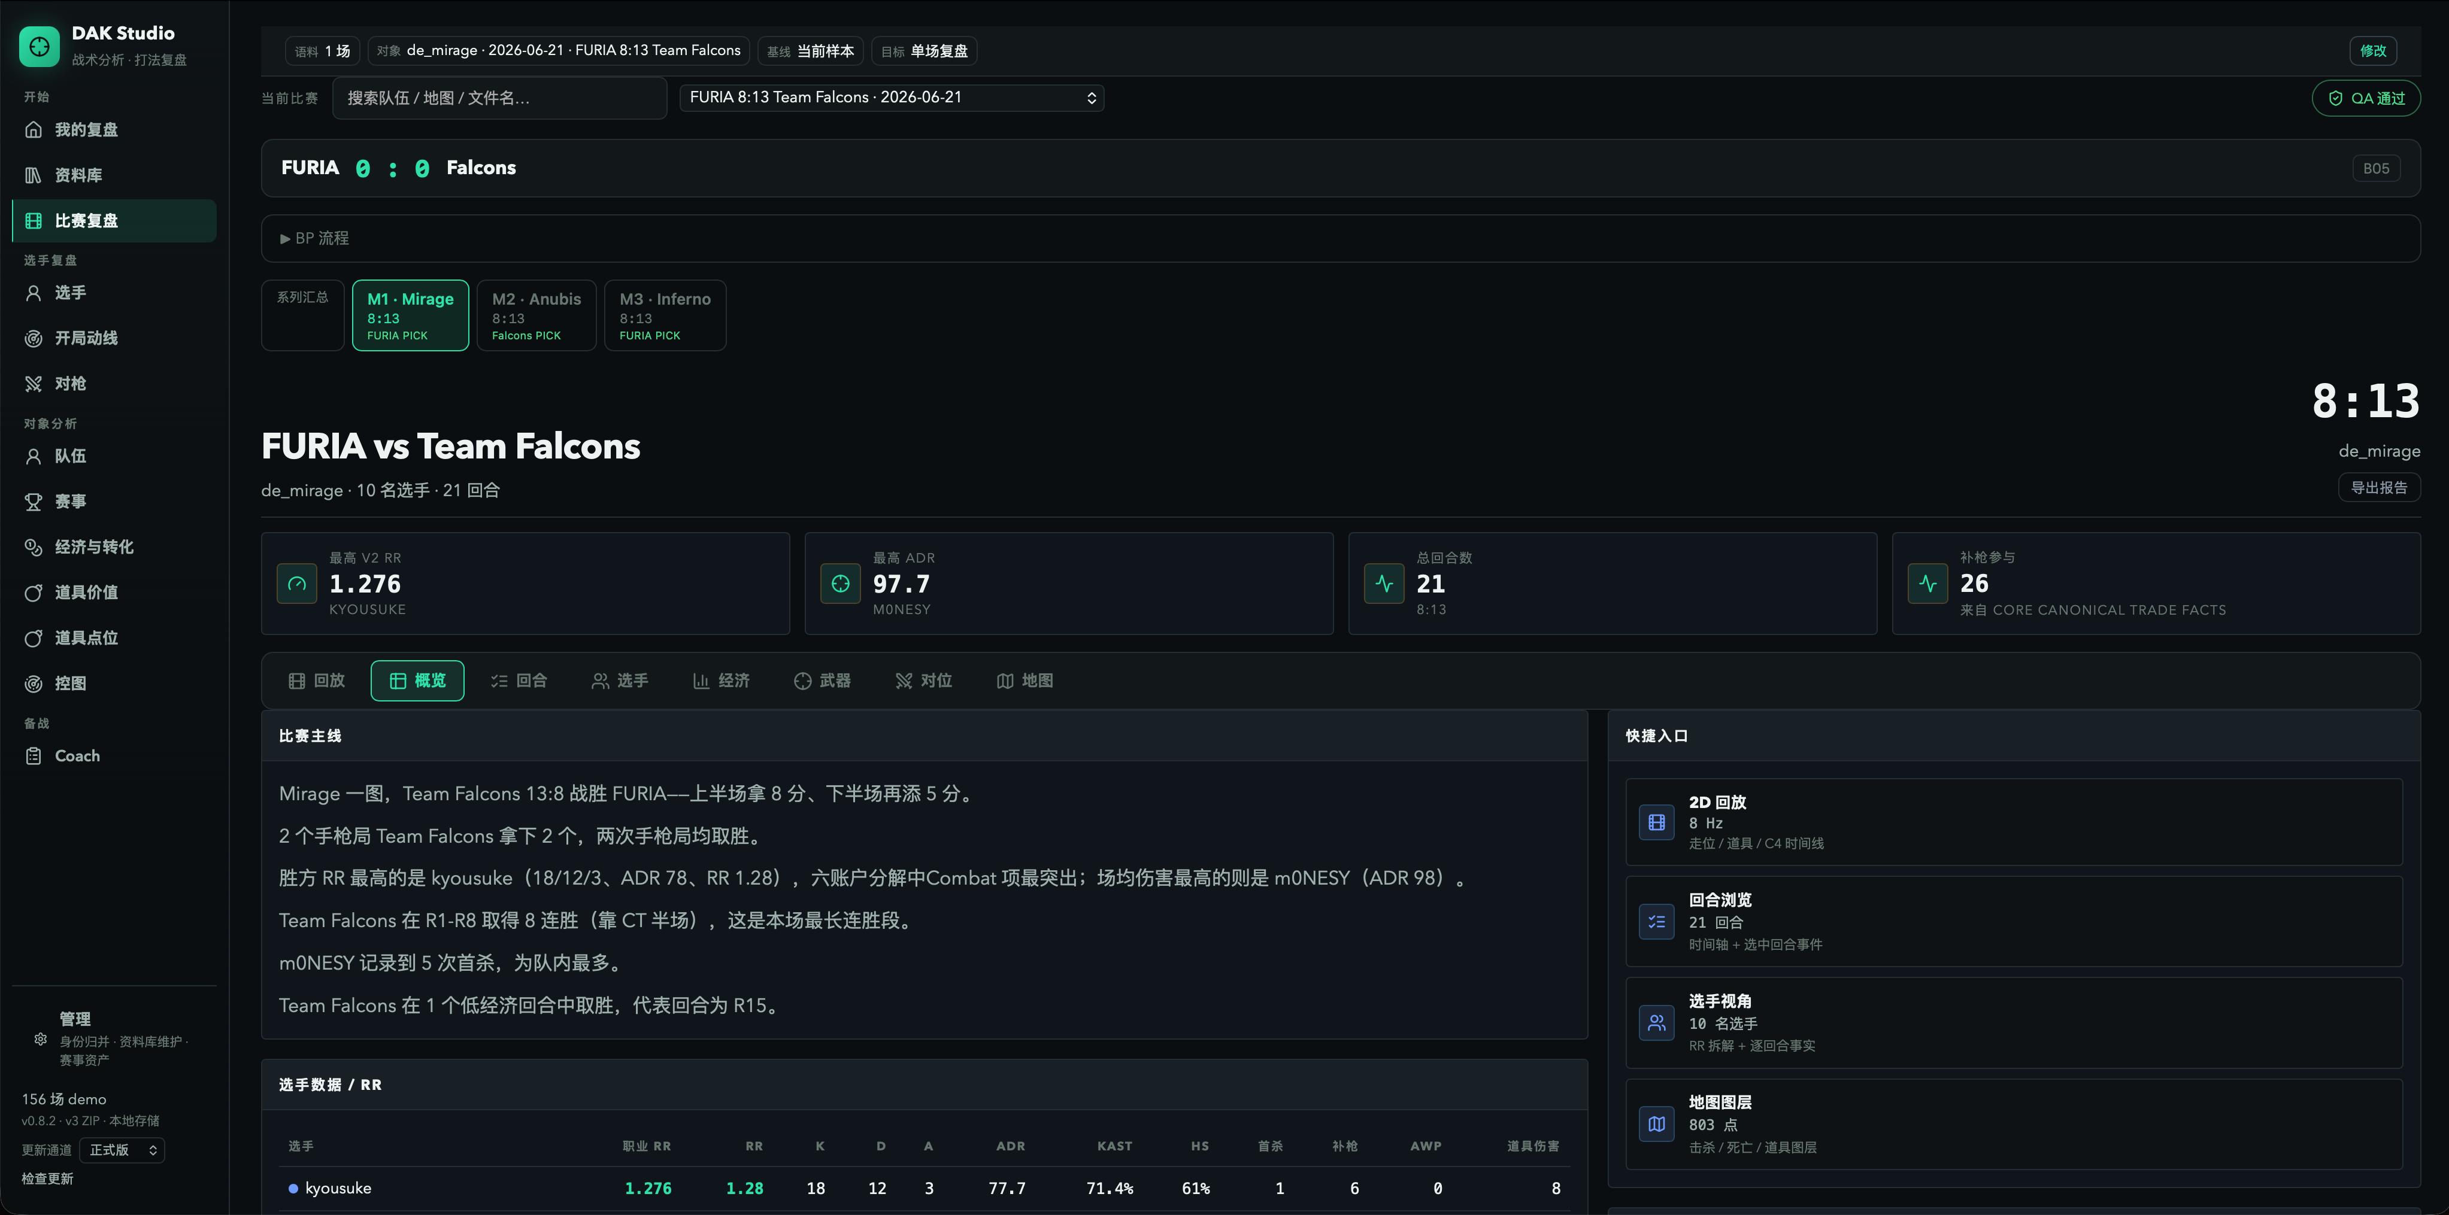Open the match selector FURIA 8:13 dropdown
Screen dimensions: 2449x1215
[x=892, y=97]
